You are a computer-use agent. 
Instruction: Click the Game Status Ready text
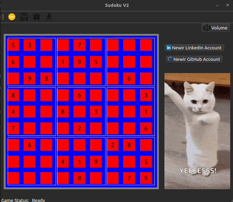coord(23,200)
